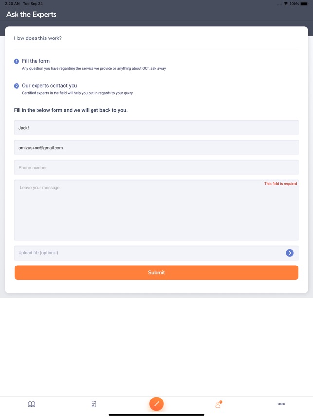Tap the Fill the form step title
This screenshot has width=313, height=418.
pos(36,61)
